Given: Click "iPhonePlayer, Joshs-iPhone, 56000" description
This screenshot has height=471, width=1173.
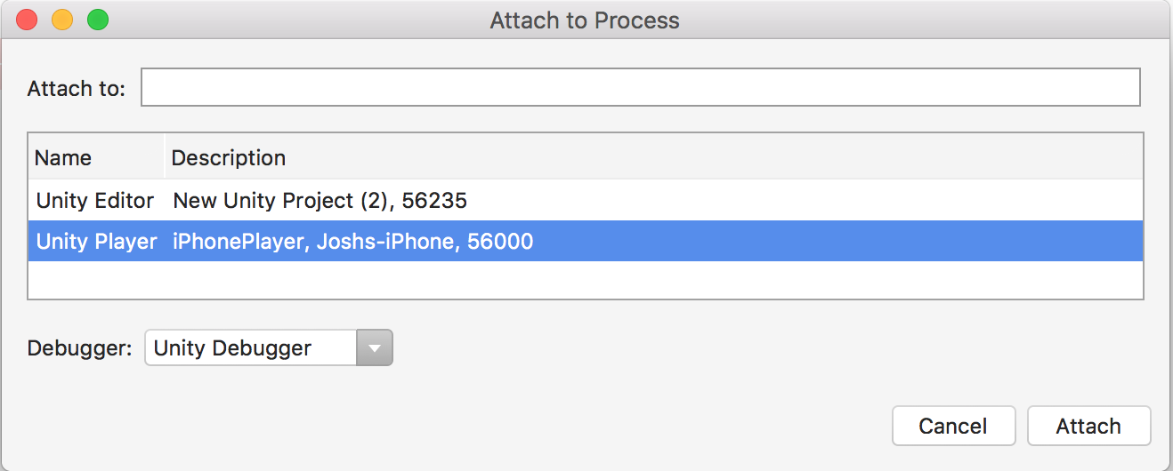Looking at the screenshot, I should pos(352,241).
